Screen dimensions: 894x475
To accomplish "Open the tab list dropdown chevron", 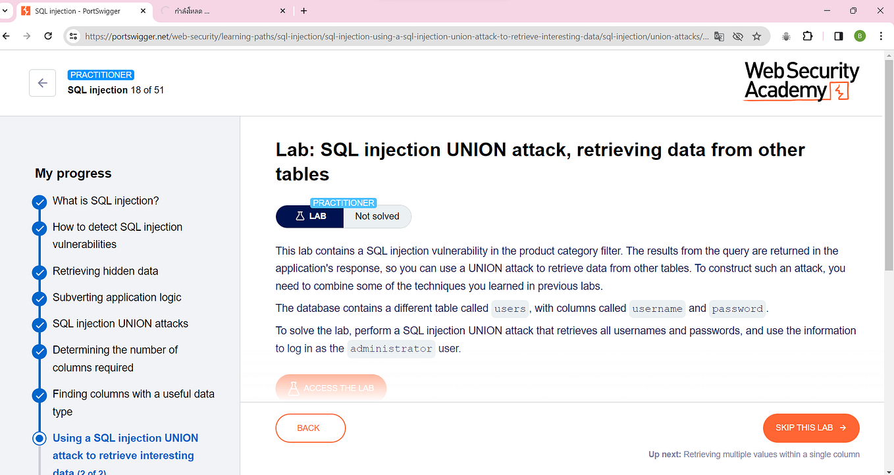I will coord(6,11).
